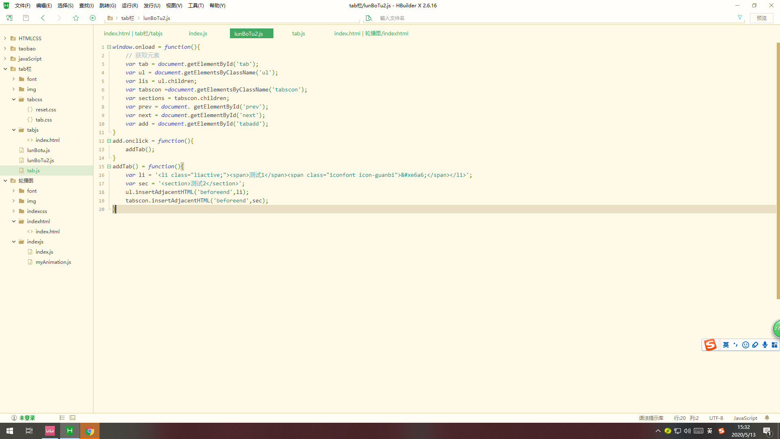Expand the HTMLCSS project folder
This screenshot has height=439, width=780.
(5, 38)
